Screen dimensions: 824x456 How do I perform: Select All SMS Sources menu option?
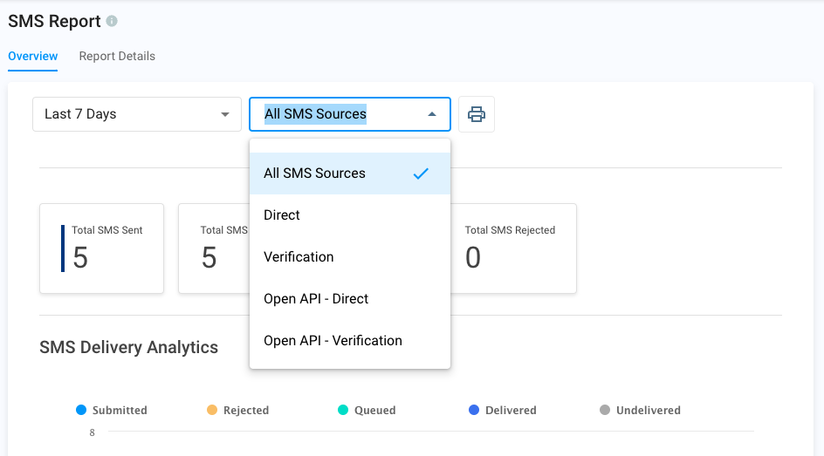tap(314, 174)
